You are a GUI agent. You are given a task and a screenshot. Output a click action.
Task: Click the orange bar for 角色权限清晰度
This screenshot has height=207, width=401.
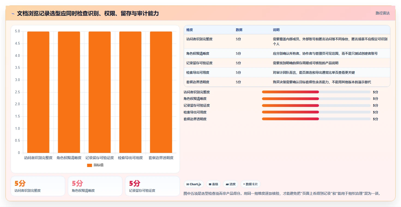69,92
